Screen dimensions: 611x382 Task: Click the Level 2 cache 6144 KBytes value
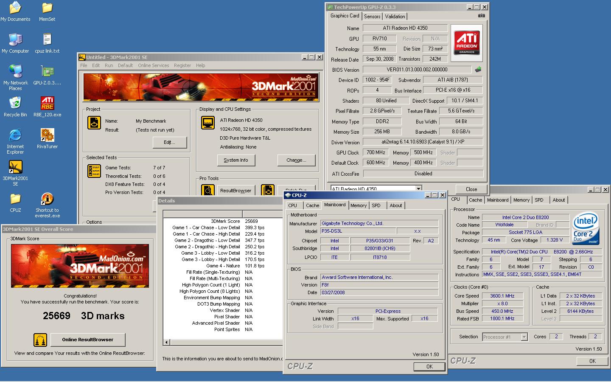(580, 311)
